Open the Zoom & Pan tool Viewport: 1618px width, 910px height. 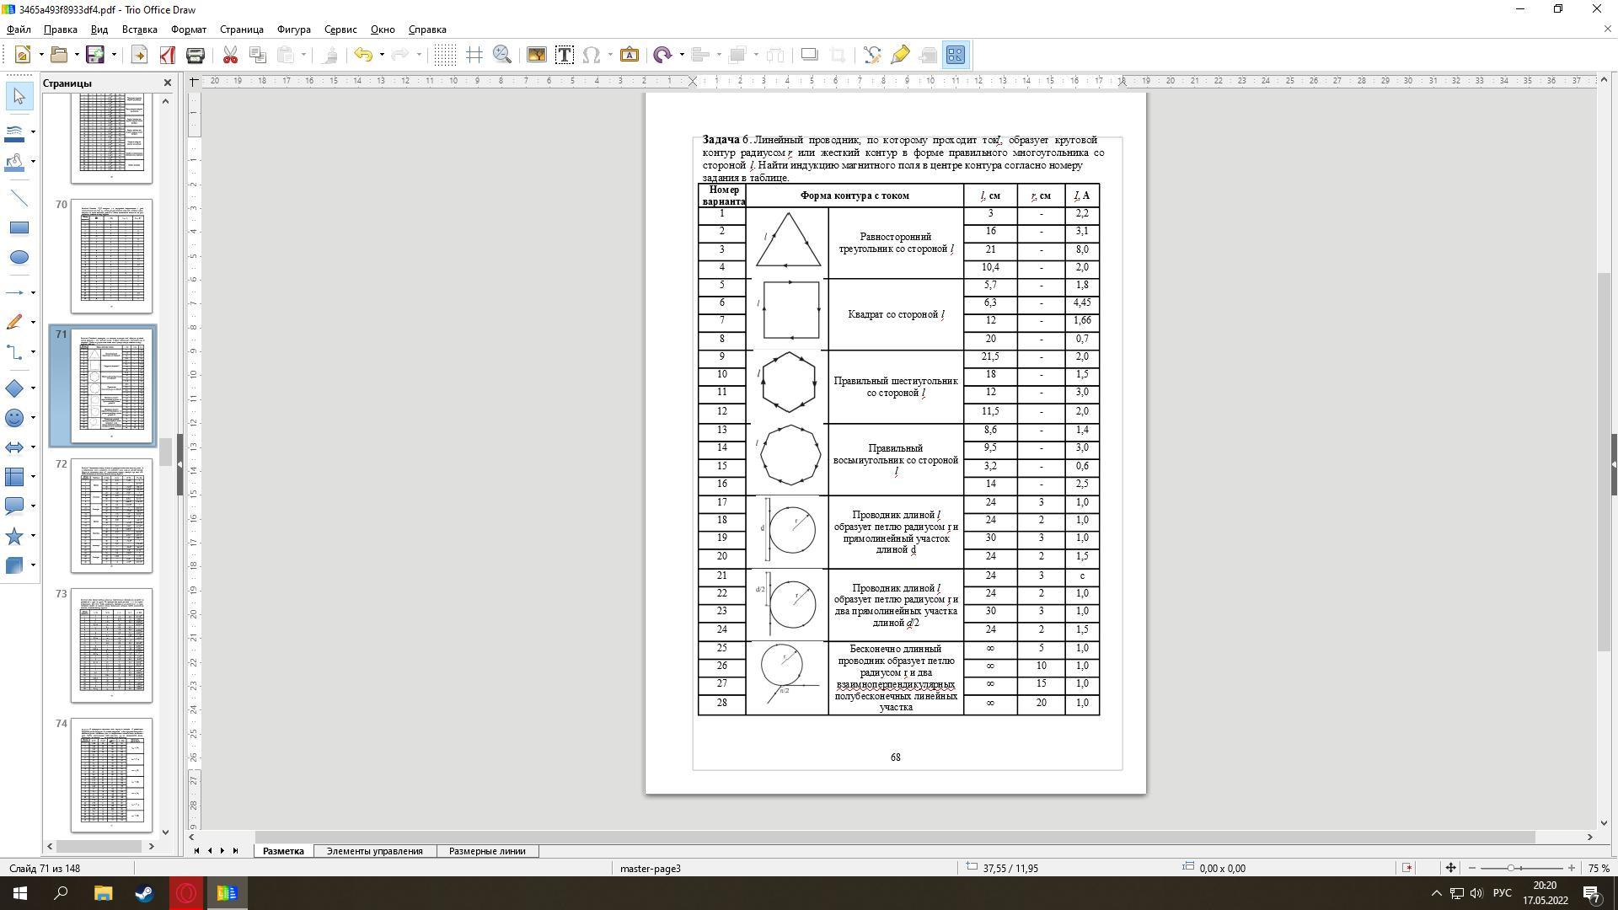point(502,55)
